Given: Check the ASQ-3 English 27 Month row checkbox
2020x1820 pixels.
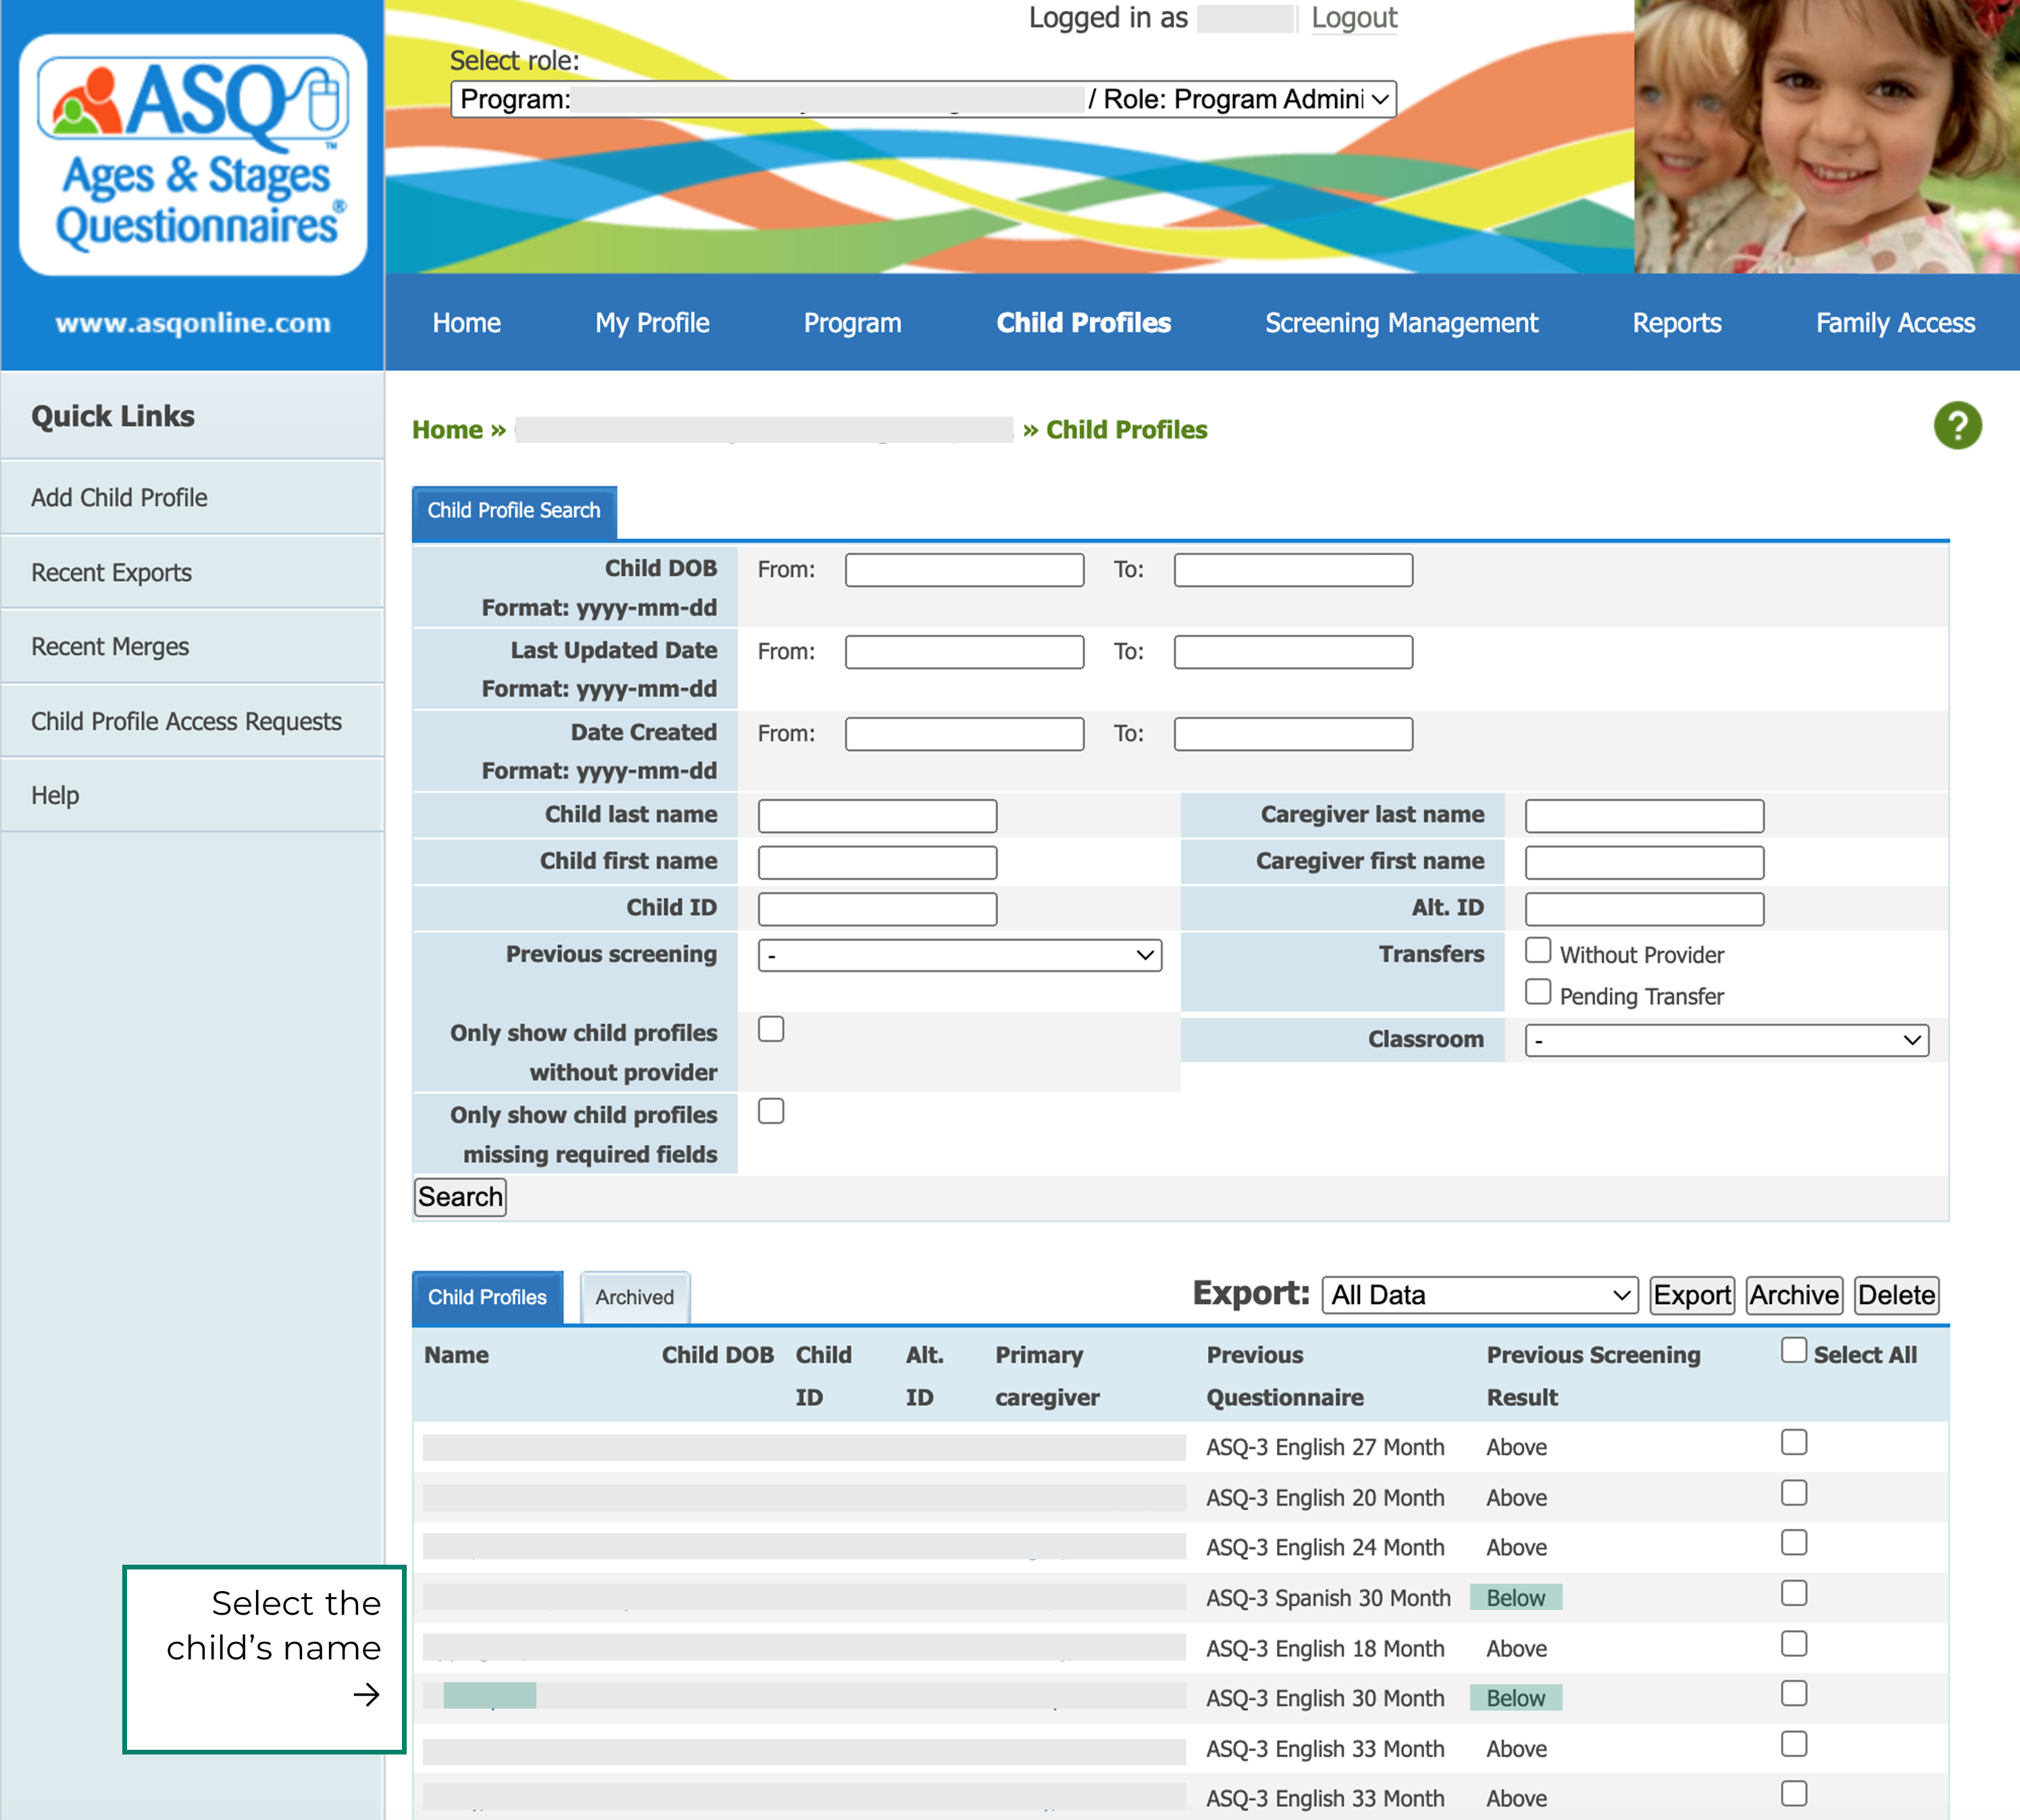Looking at the screenshot, I should click(x=1793, y=1442).
